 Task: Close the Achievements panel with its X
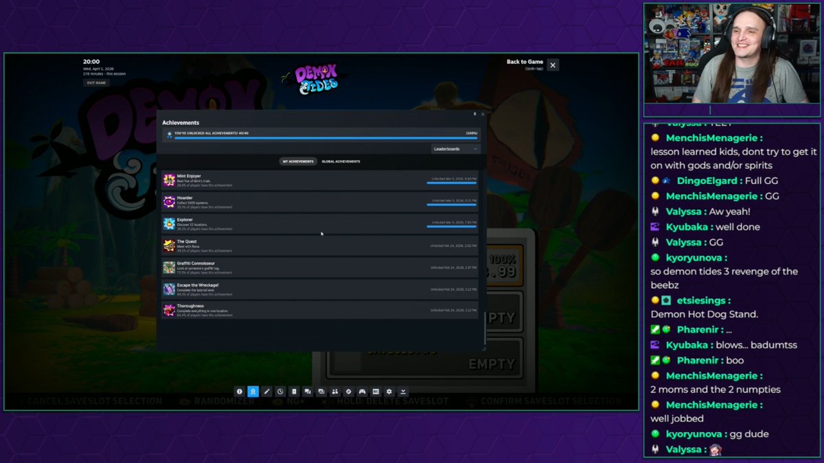point(482,114)
